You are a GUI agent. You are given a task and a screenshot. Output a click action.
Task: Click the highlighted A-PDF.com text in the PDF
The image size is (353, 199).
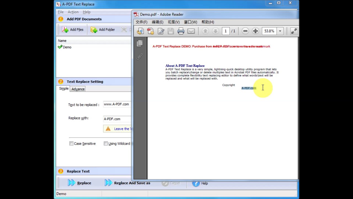[249, 88]
